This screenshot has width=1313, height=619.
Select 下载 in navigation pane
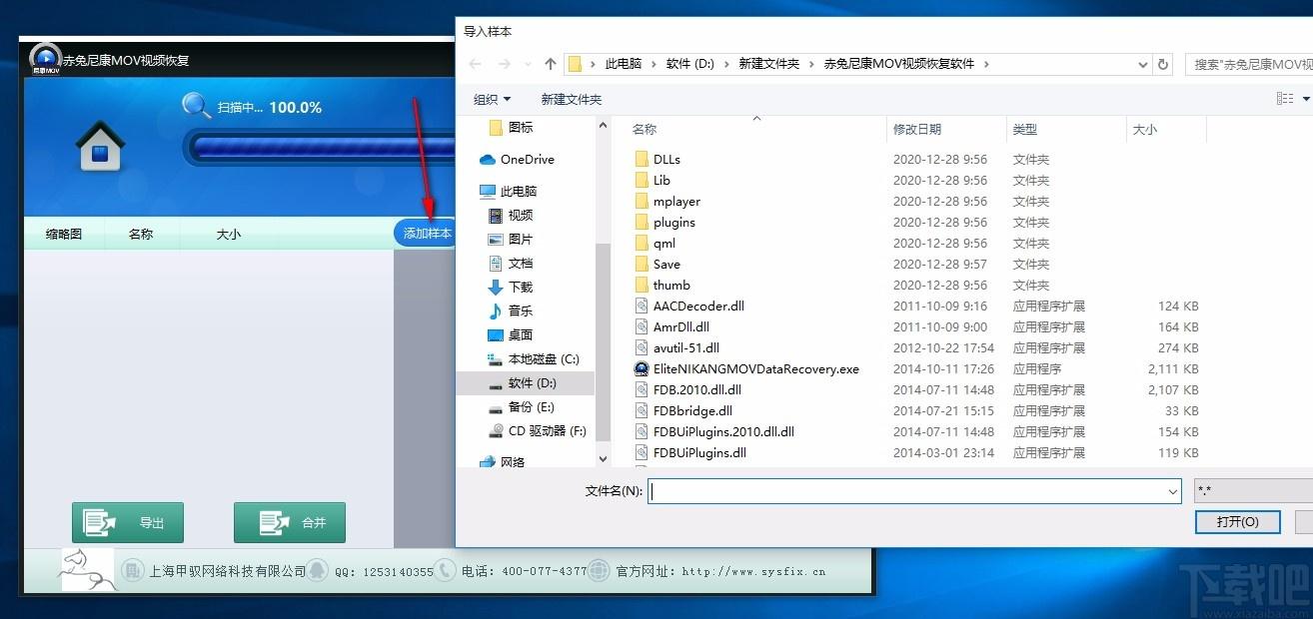[512, 287]
